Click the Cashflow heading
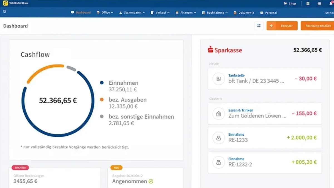 point(35,55)
